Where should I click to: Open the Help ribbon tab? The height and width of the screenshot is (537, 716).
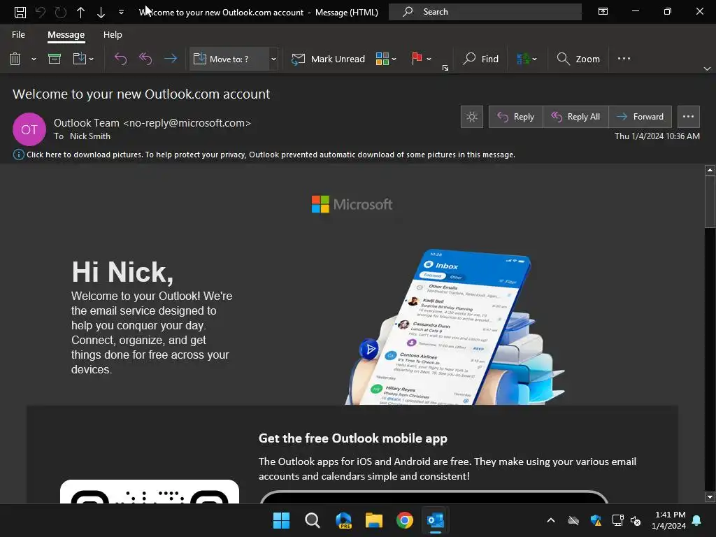click(113, 35)
